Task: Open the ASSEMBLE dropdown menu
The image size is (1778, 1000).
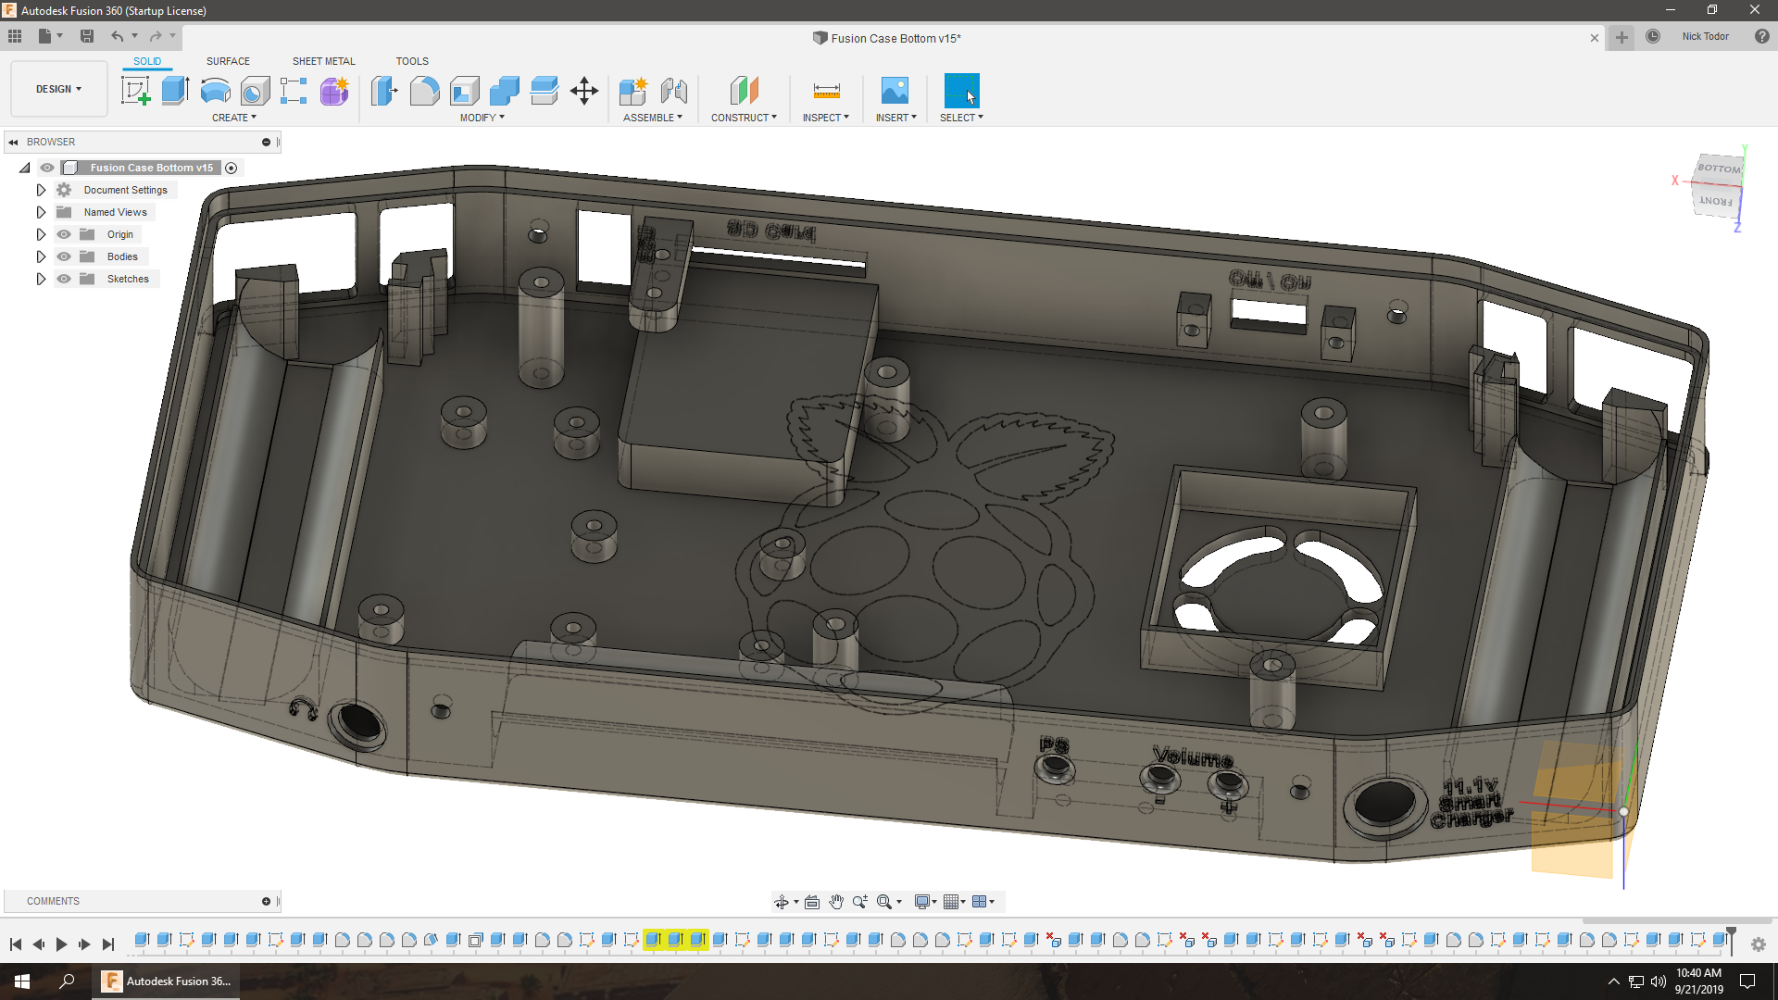Action: 653,118
